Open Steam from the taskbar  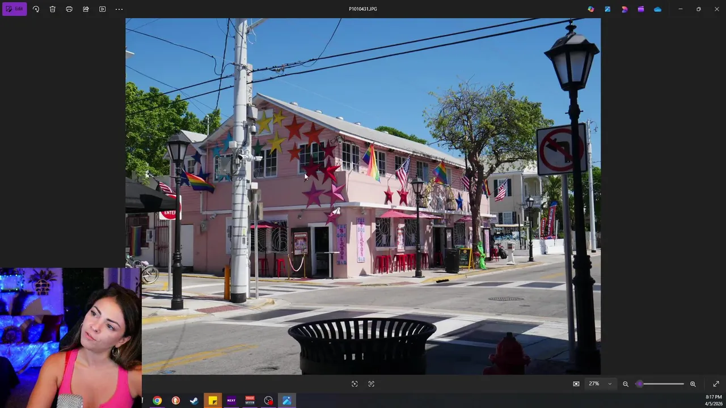tap(194, 401)
